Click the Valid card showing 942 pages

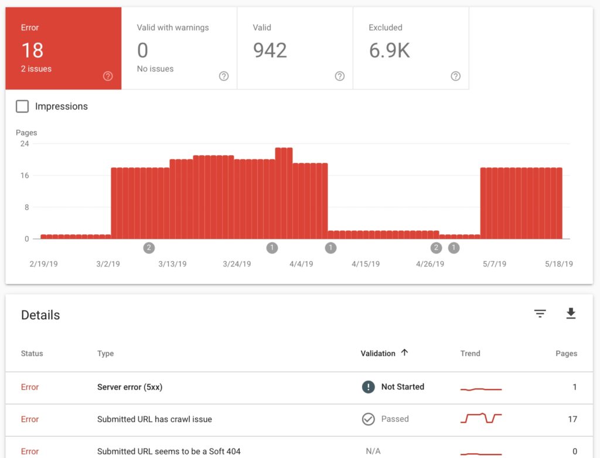293,47
